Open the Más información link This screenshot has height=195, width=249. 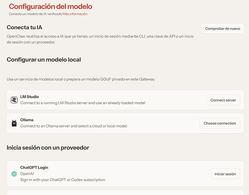pyautogui.click(x=75, y=14)
